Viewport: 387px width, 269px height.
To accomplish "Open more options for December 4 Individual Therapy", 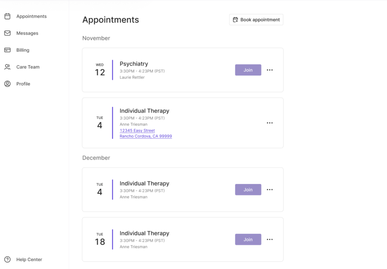I will [x=269, y=190].
